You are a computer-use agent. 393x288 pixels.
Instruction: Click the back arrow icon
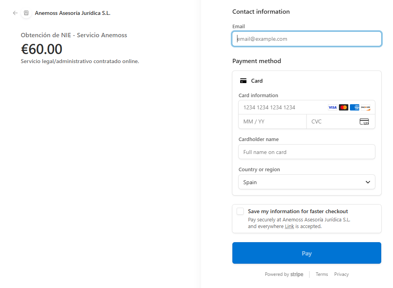pos(15,13)
